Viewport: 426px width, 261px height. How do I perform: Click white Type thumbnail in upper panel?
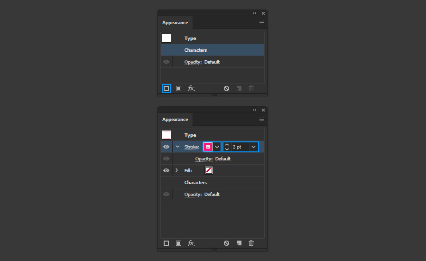(x=167, y=38)
